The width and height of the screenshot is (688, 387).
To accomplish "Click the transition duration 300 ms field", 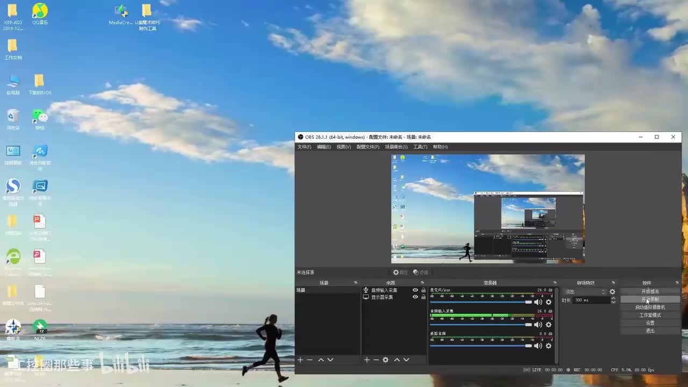I will 591,300.
